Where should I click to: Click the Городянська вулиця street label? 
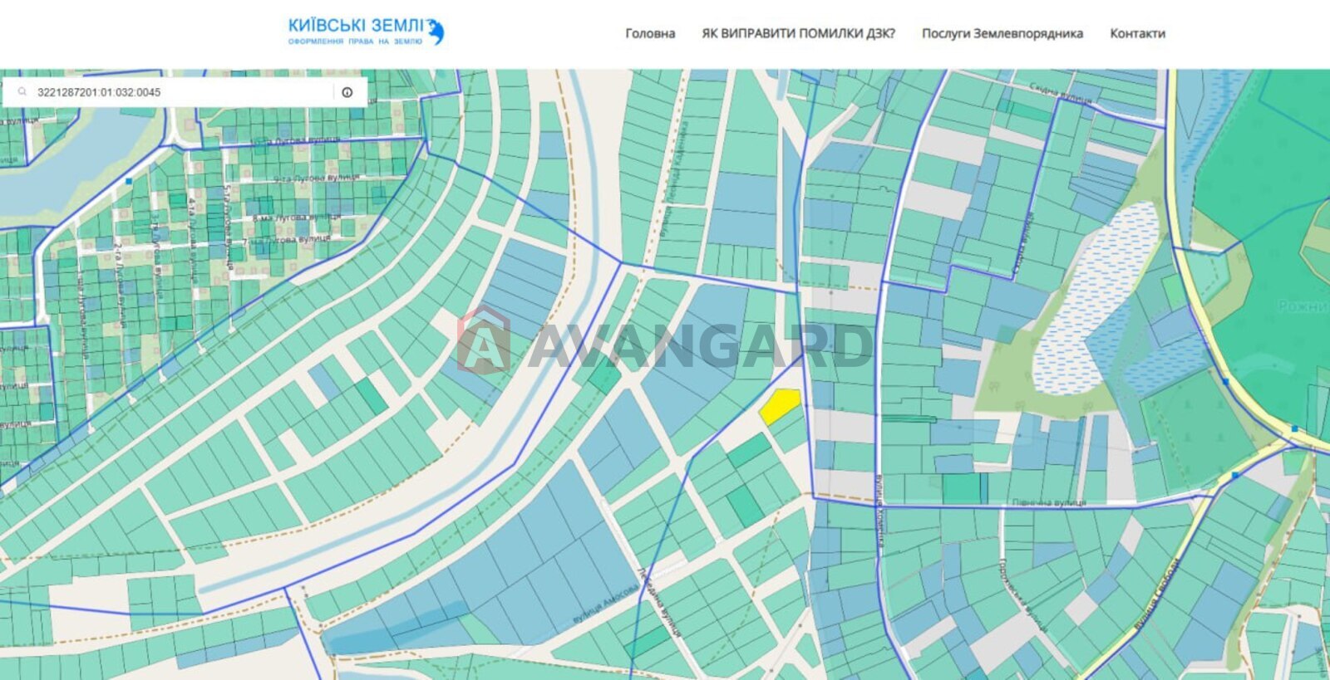tap(1022, 596)
